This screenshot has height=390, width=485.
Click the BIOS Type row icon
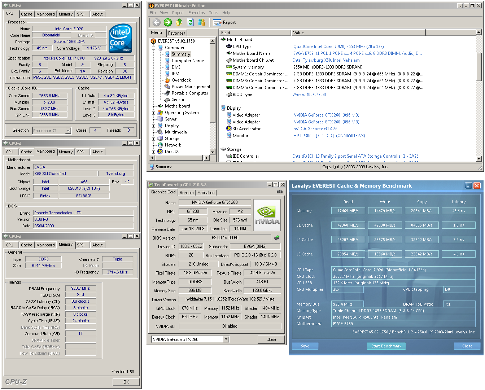pyautogui.click(x=229, y=95)
